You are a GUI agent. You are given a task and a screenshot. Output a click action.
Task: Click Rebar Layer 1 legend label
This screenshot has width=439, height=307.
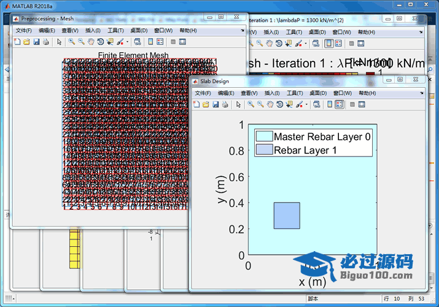point(305,150)
